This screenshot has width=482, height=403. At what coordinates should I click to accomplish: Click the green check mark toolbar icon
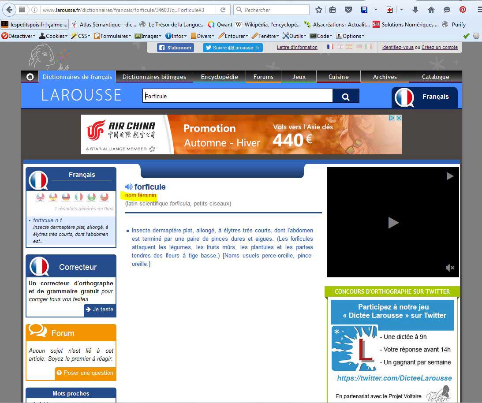[466, 36]
